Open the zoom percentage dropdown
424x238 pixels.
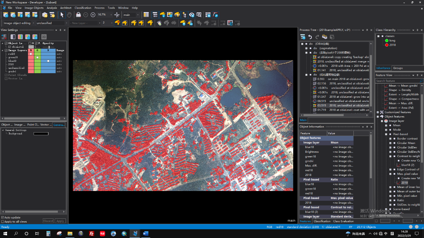[111, 15]
